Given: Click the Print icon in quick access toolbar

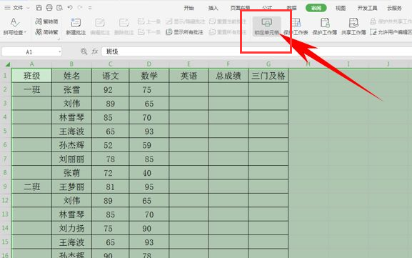Looking at the screenshot, I should point(49,8).
